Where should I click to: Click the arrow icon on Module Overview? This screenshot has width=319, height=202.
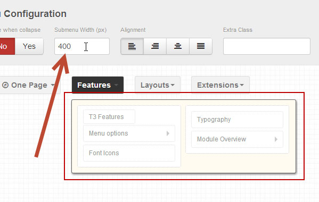pos(276,139)
